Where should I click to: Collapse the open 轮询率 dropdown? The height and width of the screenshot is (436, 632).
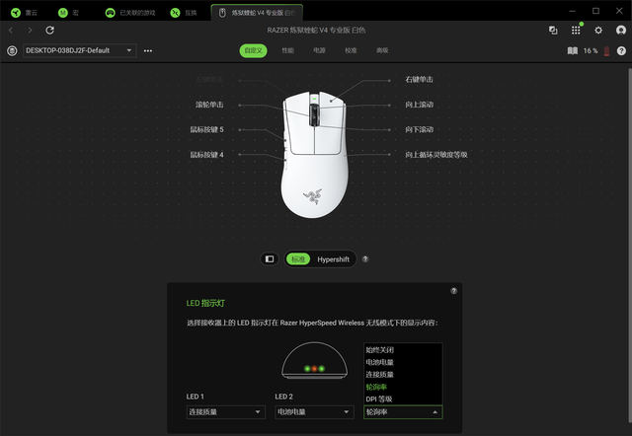403,412
